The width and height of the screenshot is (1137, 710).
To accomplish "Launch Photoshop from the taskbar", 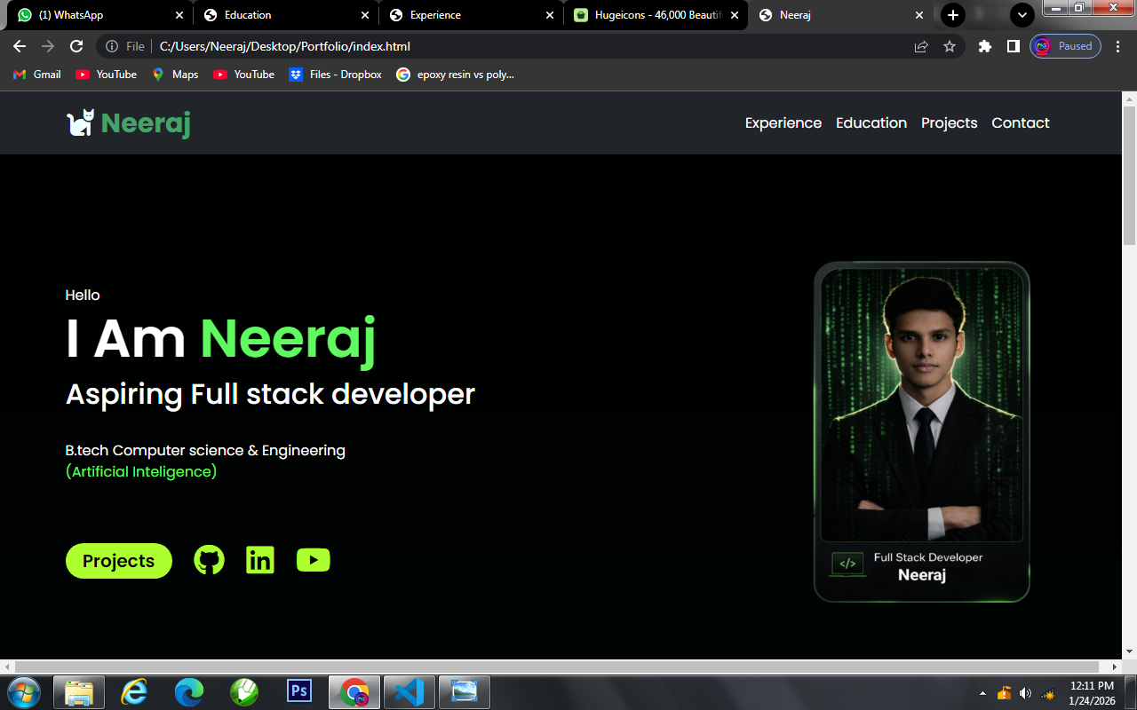I will 299,691.
